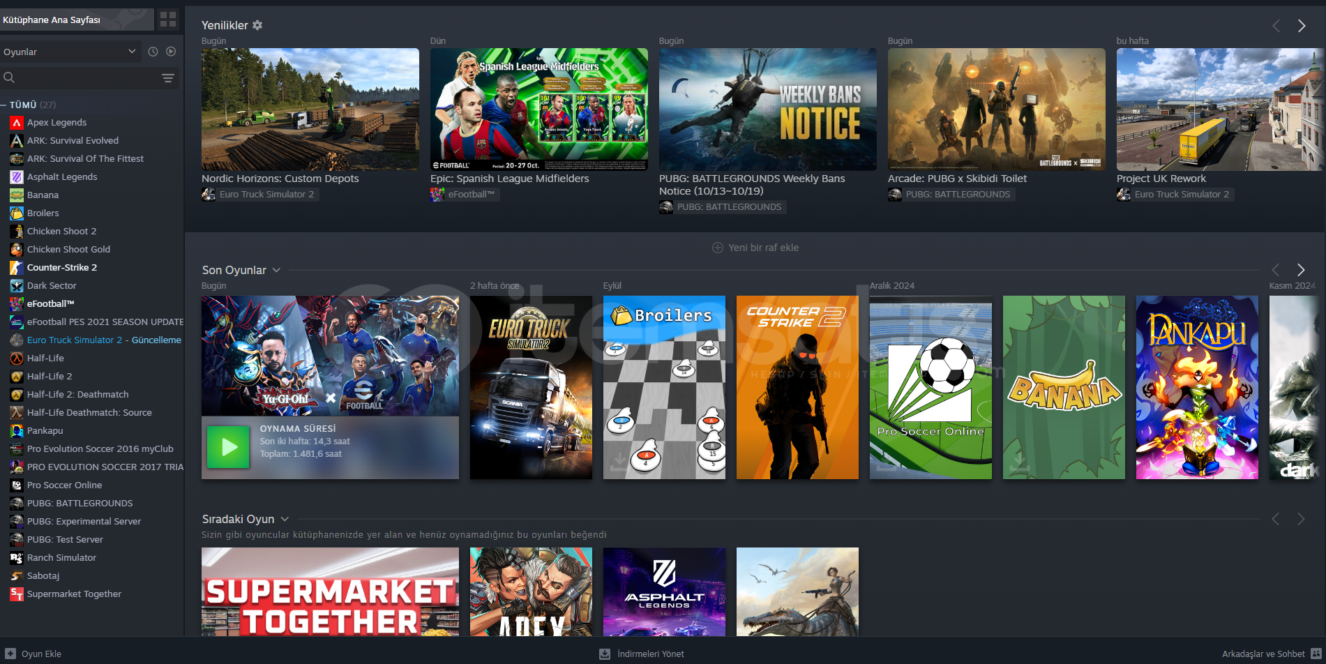Open the grid collections view icon
The image size is (1326, 664).
coord(168,20)
